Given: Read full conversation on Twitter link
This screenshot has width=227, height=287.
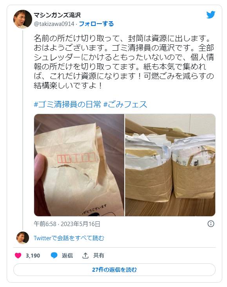Looking at the screenshot, I should (69, 238).
